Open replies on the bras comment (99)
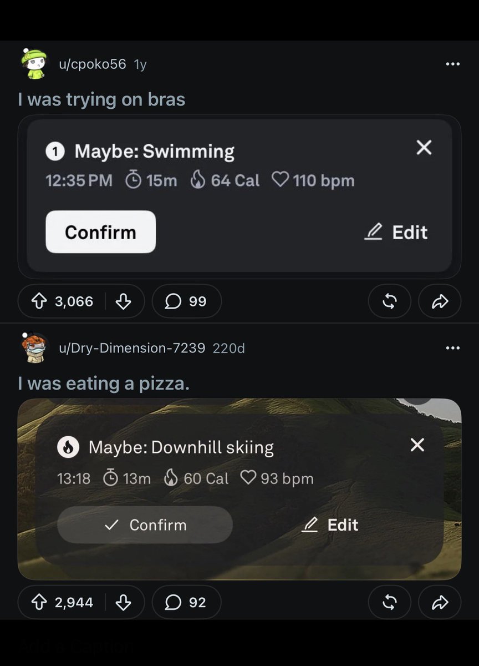The height and width of the screenshot is (666, 479). click(x=186, y=301)
